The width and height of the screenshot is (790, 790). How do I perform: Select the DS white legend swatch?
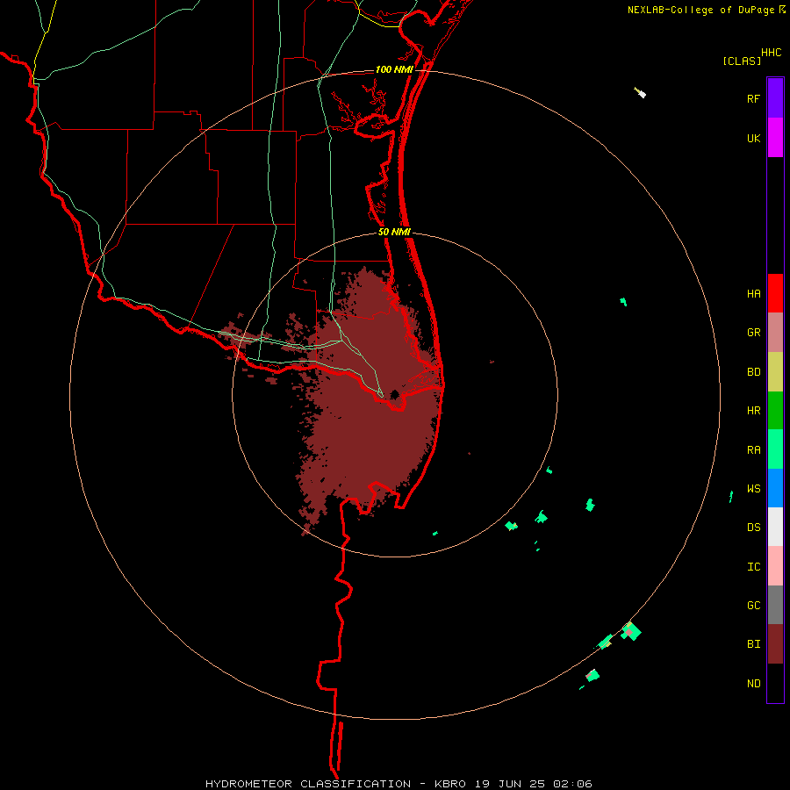[775, 527]
